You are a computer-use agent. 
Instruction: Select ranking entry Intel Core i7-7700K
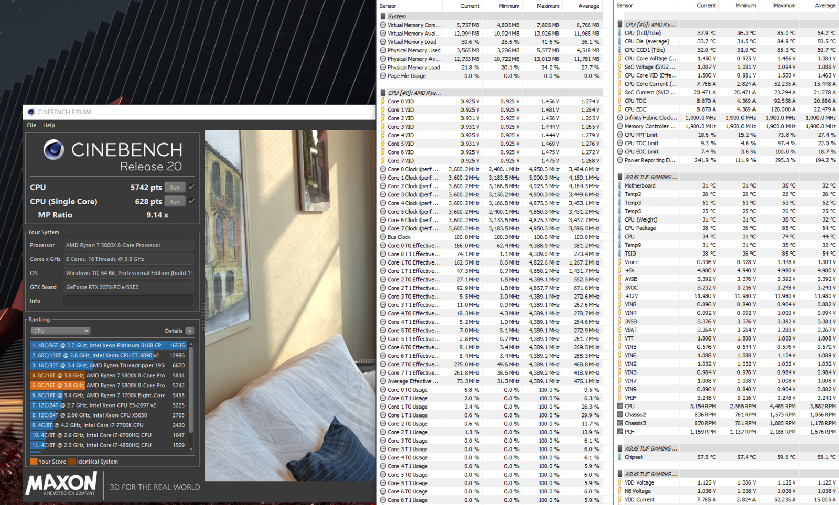coord(108,425)
